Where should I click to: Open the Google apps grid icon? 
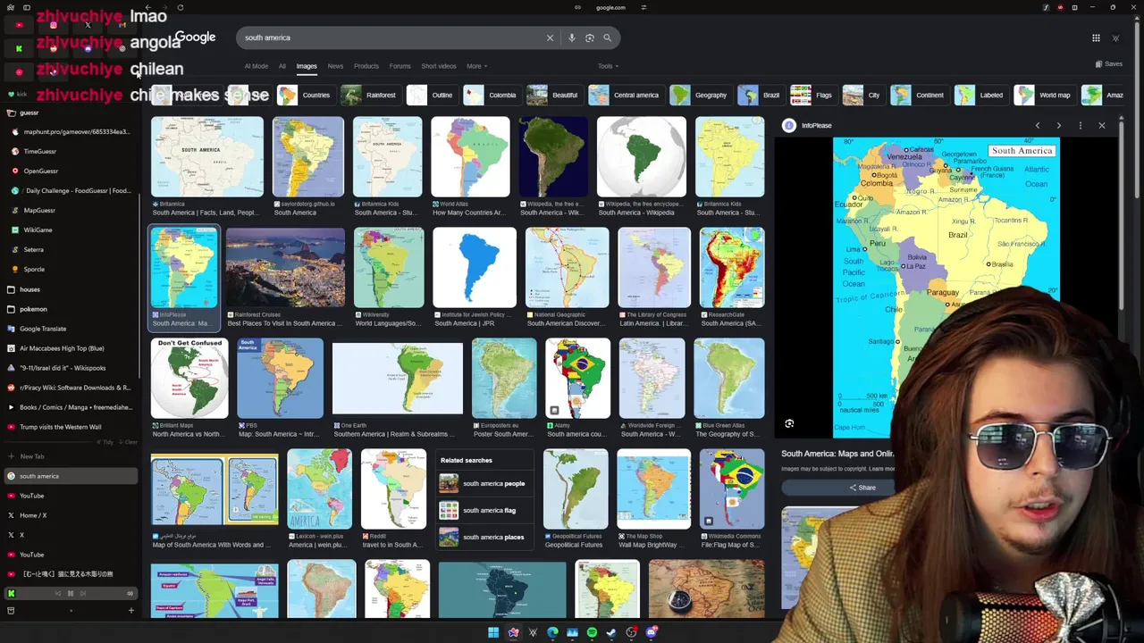click(1096, 38)
